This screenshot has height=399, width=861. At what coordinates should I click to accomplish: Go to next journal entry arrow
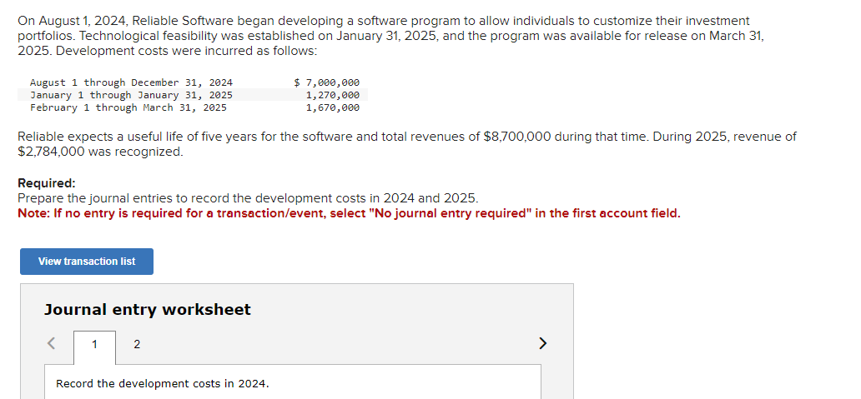542,344
